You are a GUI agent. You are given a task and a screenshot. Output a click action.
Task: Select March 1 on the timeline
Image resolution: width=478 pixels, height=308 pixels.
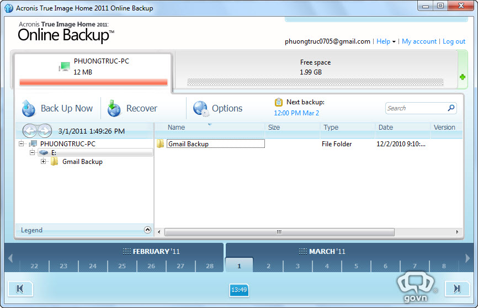click(x=239, y=266)
